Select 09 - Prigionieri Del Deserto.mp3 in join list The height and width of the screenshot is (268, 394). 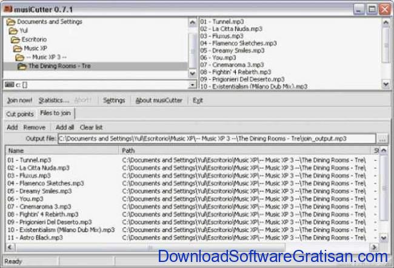pyautogui.click(x=50, y=222)
